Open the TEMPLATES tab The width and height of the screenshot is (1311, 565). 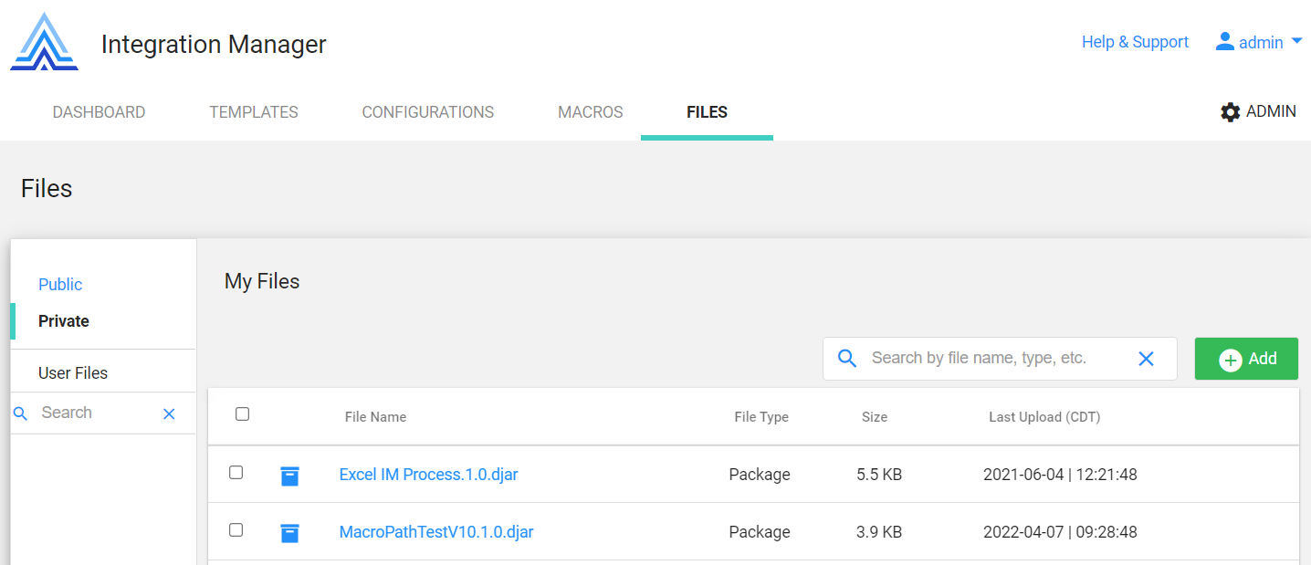pos(254,112)
